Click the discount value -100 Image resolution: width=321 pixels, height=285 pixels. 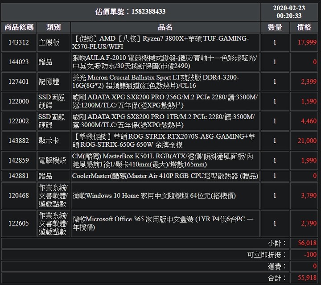[x=310, y=255]
